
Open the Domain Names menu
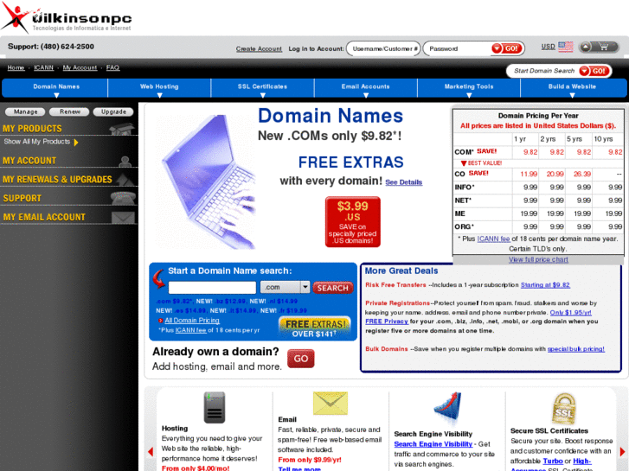pyautogui.click(x=56, y=88)
